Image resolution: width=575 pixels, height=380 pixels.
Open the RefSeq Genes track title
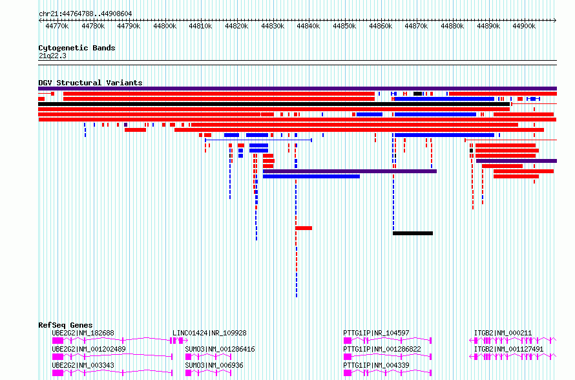[x=65, y=325]
